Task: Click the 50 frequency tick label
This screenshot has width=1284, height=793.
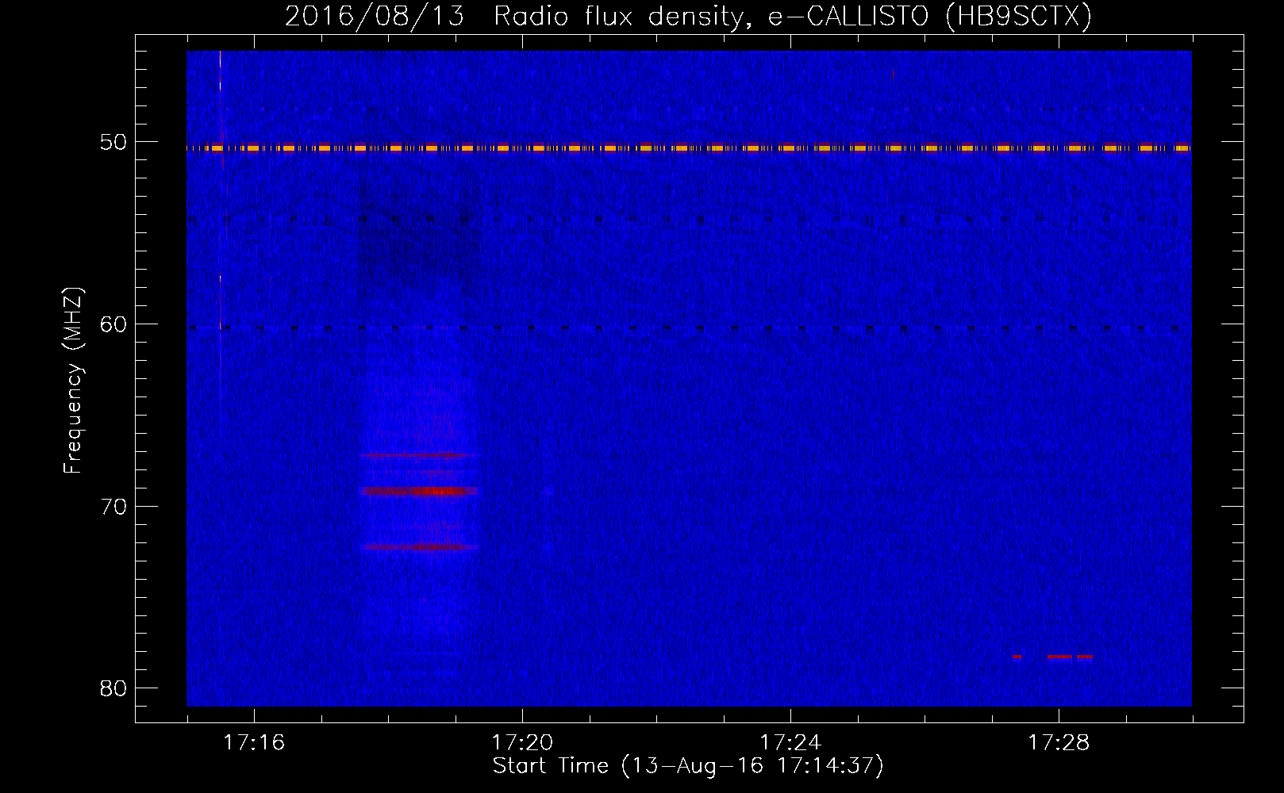Action: pos(113,142)
